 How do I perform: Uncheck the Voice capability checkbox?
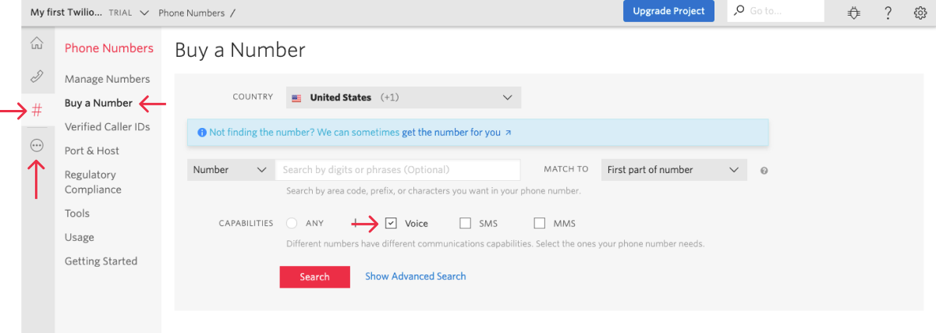tap(391, 223)
